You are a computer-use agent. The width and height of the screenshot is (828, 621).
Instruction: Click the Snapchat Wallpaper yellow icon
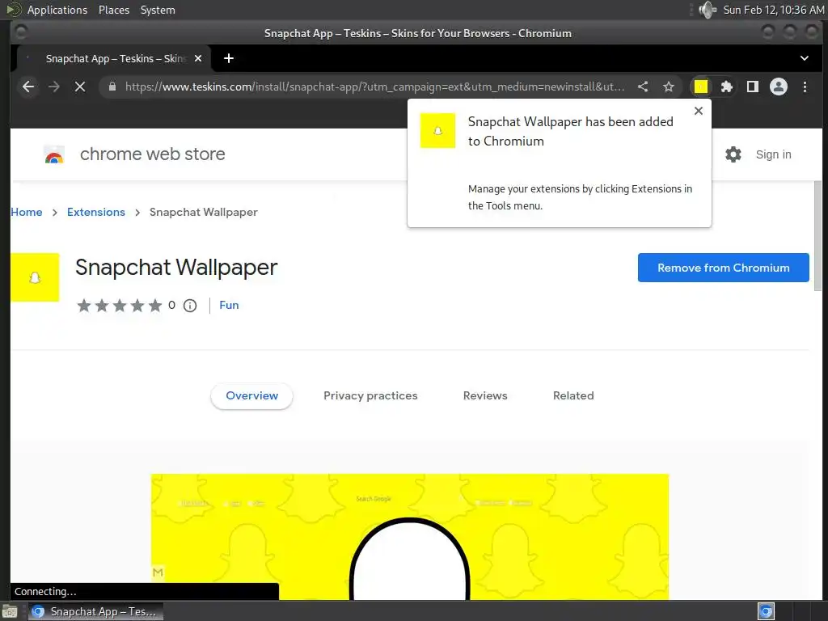(35, 277)
